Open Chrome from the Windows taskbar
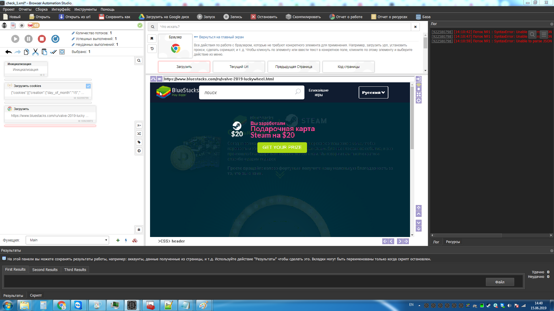554x311 pixels. [61, 305]
